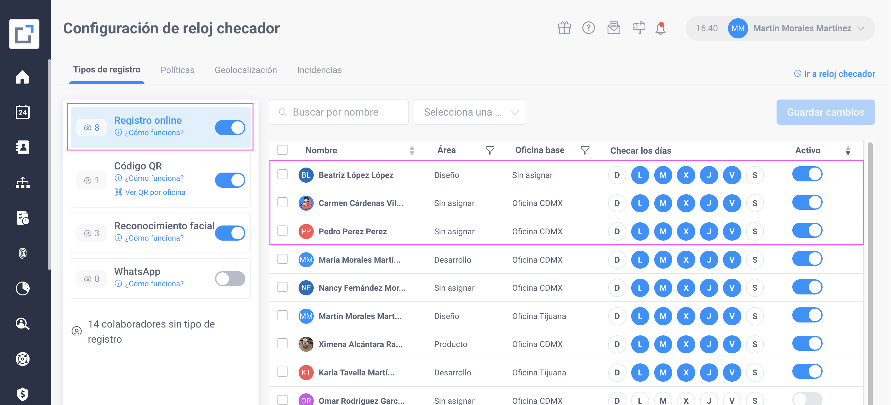Toggle Saturday for Carmen Cárdenas
Image resolution: width=891 pixels, height=405 pixels.
755,203
